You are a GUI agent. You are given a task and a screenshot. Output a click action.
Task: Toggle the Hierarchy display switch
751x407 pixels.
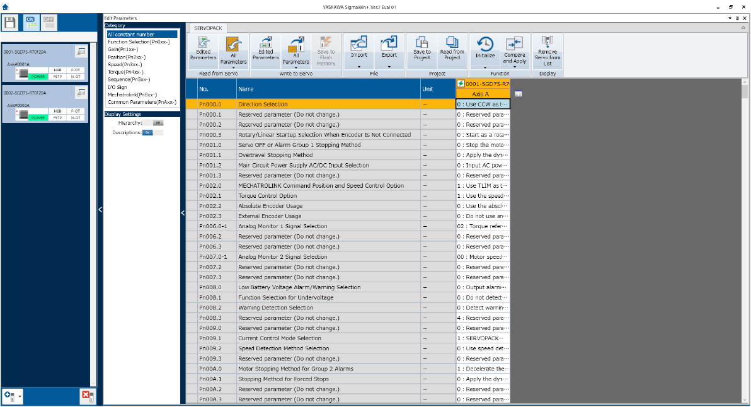(x=158, y=123)
